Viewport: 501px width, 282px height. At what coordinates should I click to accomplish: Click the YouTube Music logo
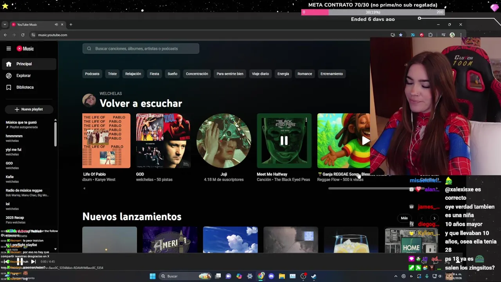(25, 49)
